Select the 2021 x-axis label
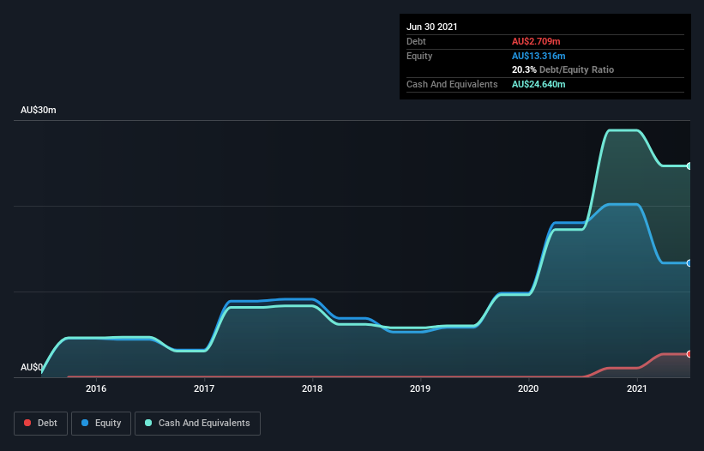Viewport: 704px width, 451px height. click(x=636, y=388)
